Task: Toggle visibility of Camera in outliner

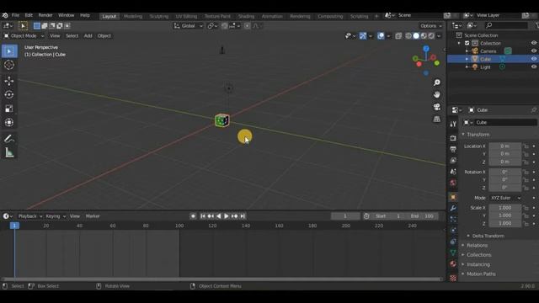Action: click(534, 50)
